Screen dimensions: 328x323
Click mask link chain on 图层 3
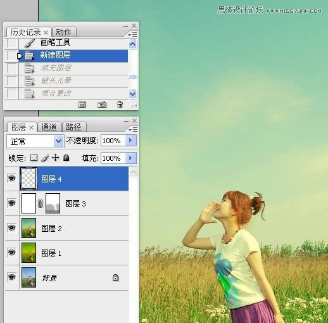[40, 203]
